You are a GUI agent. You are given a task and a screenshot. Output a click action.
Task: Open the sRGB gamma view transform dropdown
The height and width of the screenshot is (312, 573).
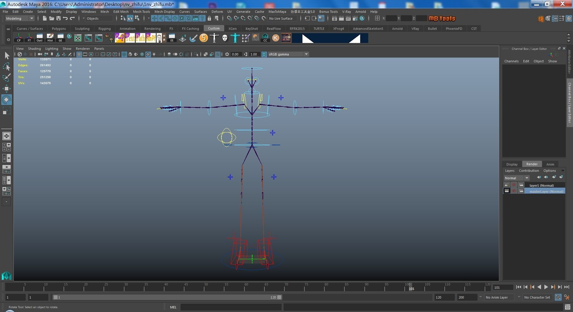tap(288, 54)
